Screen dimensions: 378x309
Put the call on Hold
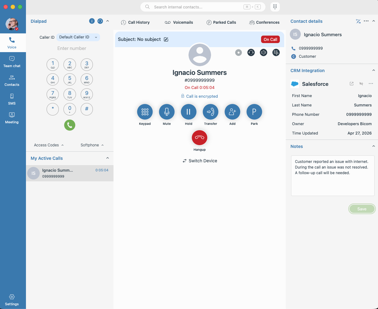tap(189, 112)
